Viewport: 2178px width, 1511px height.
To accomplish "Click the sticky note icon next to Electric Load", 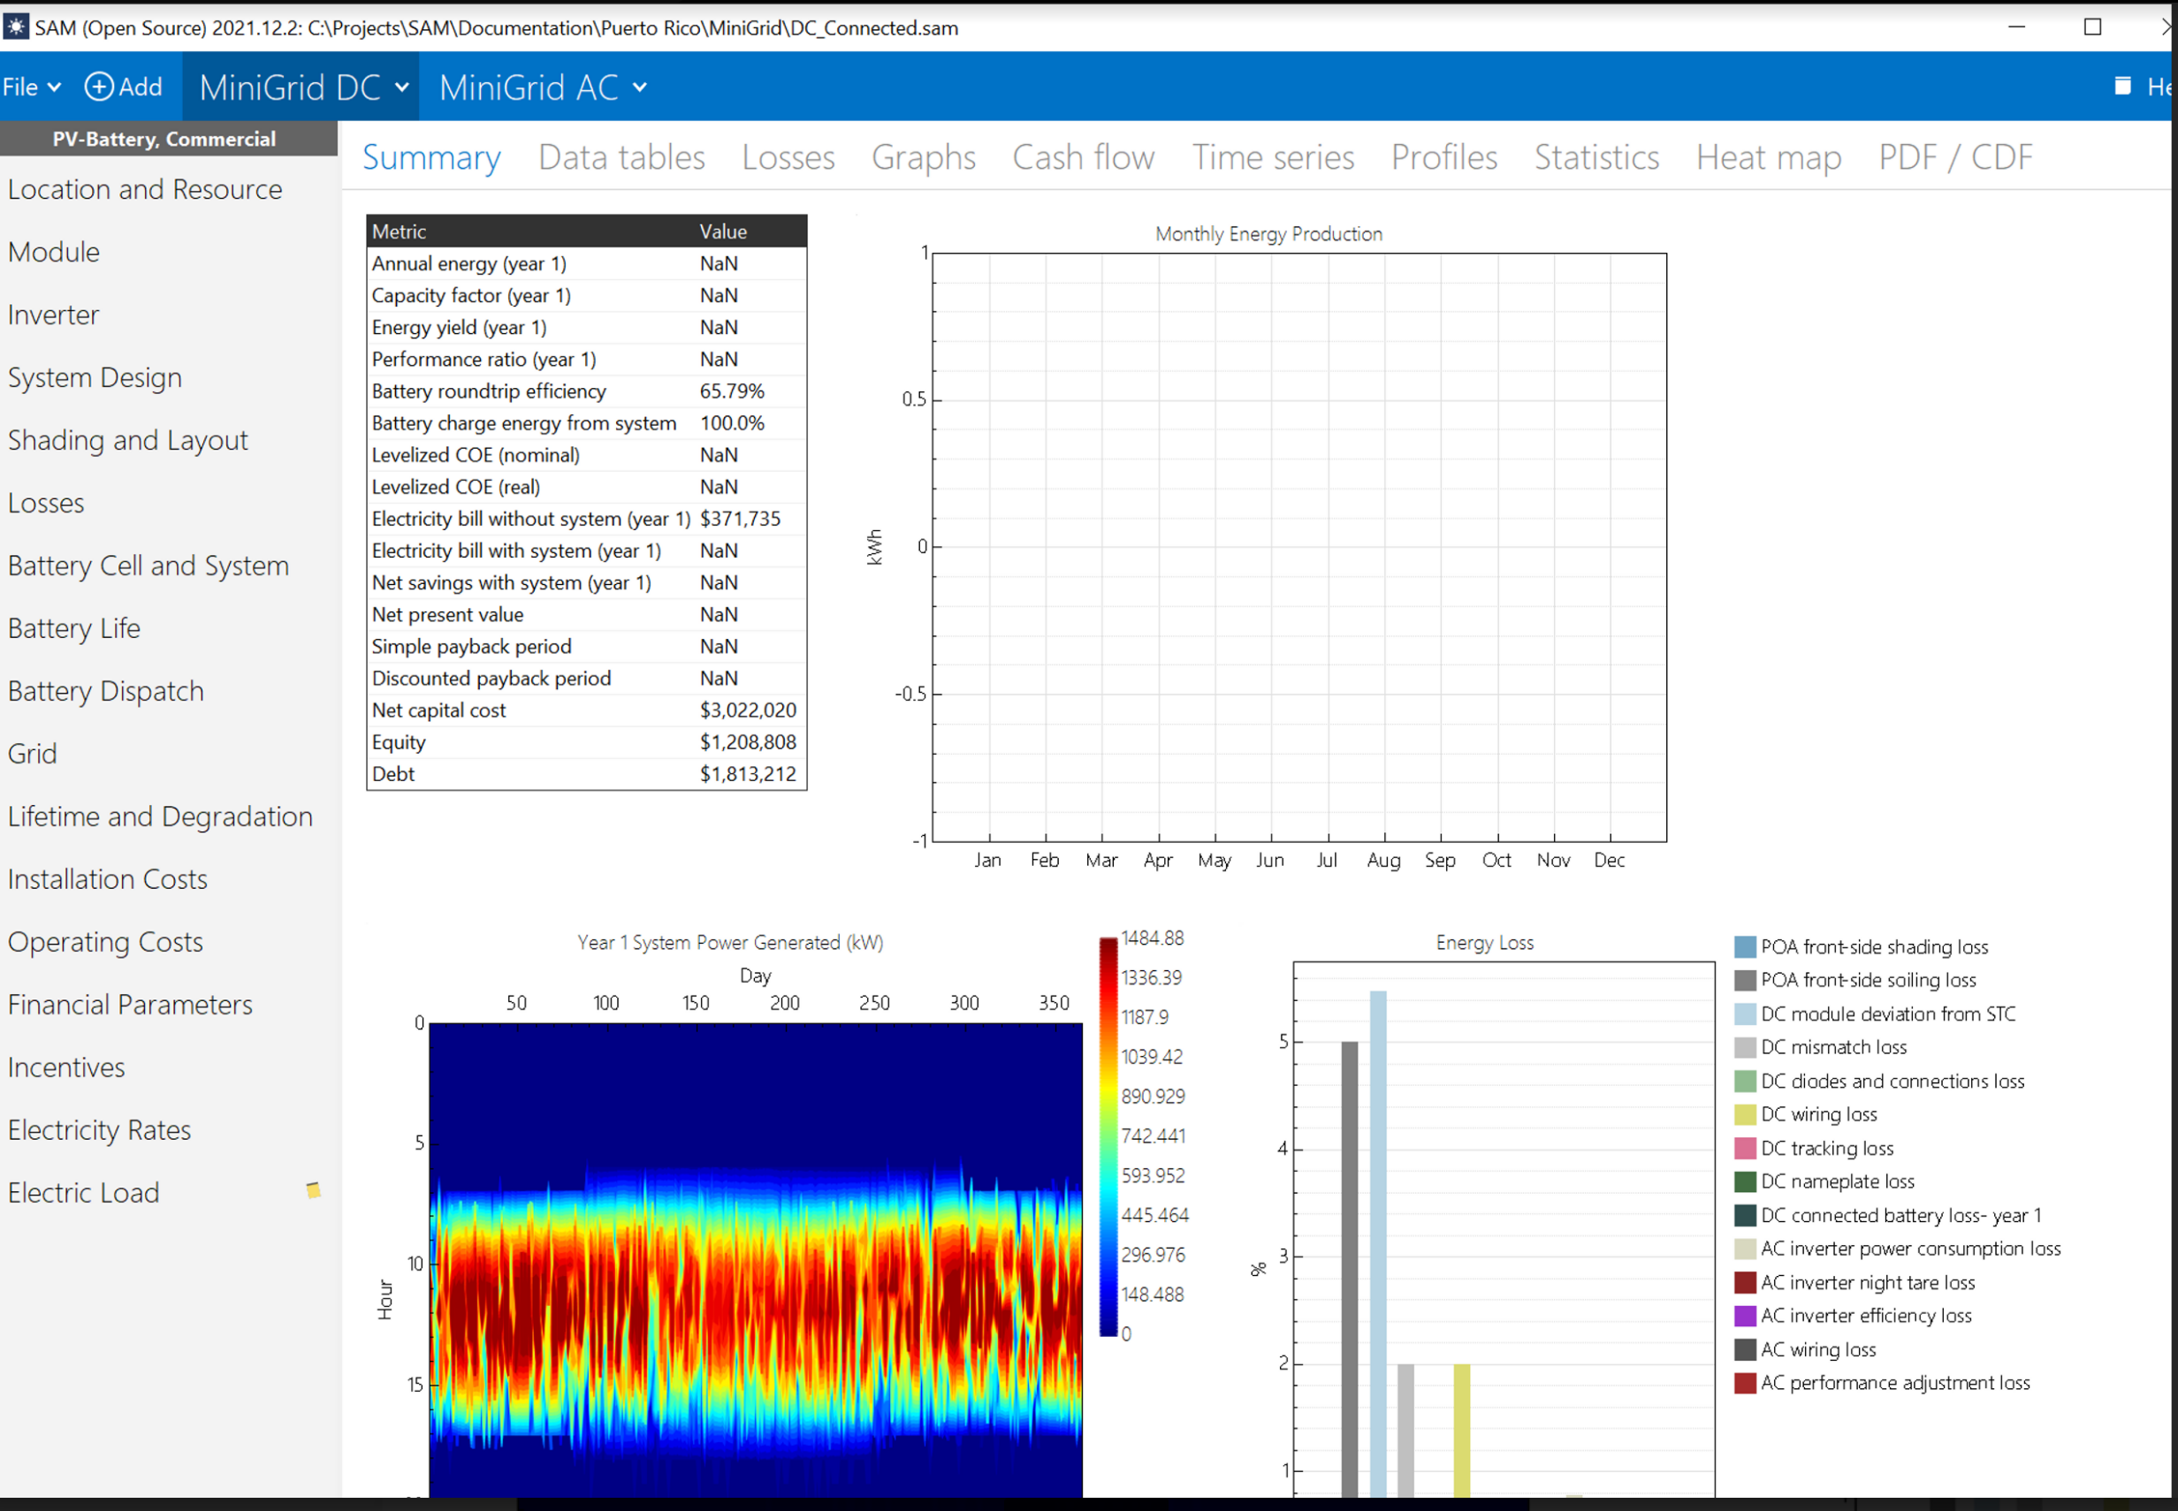I will pos(313,1191).
